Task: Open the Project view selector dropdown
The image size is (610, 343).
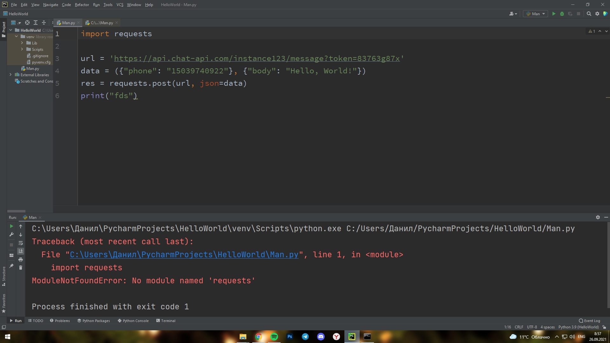Action: point(16,23)
